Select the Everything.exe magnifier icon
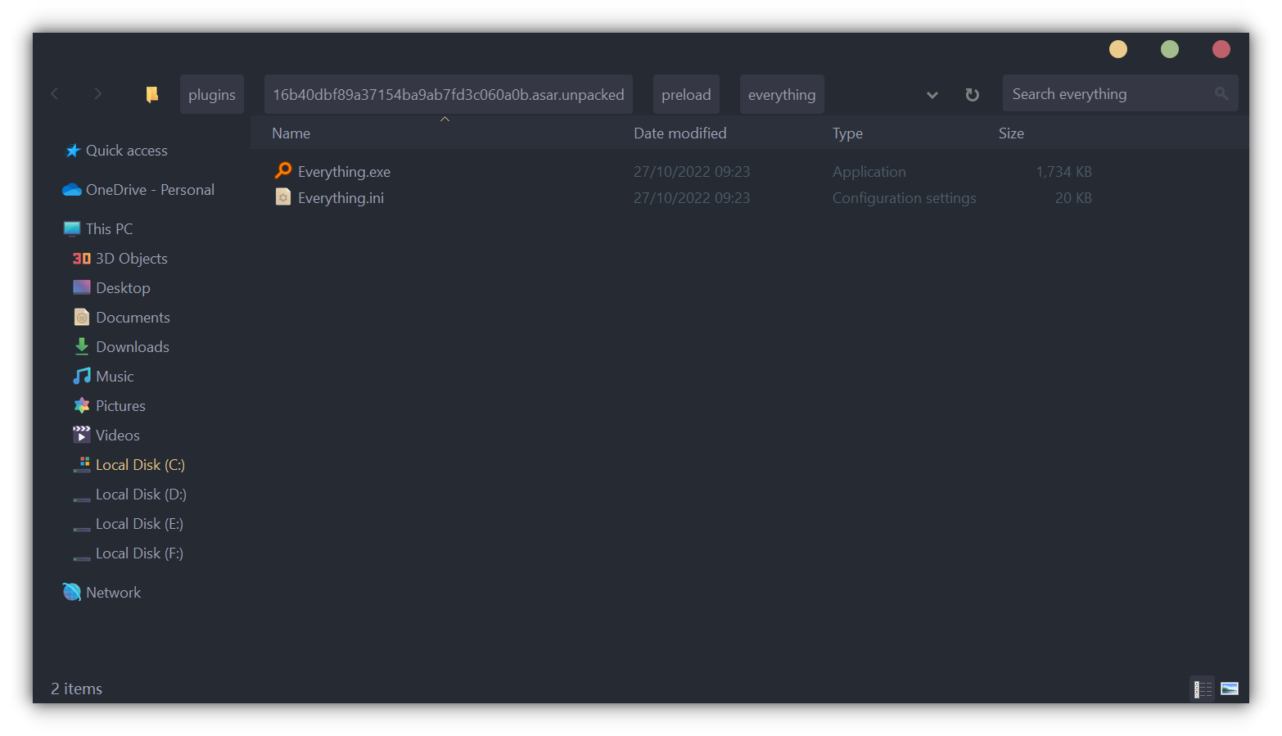Screen dimensions: 1282x736 click(283, 170)
